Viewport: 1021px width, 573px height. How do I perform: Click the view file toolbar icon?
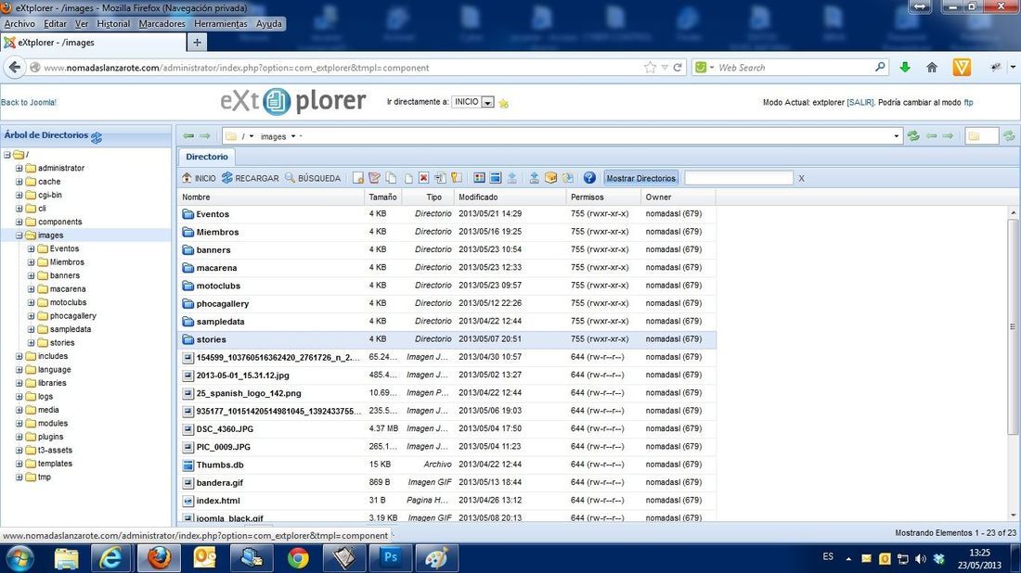(x=479, y=178)
